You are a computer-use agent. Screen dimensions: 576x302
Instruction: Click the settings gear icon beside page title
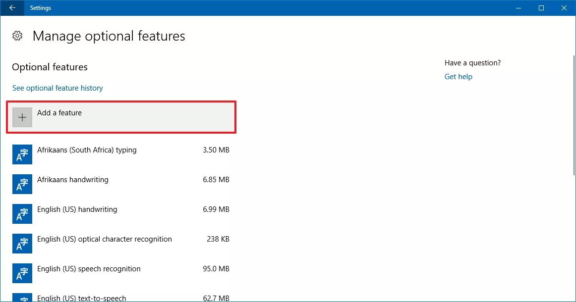17,36
